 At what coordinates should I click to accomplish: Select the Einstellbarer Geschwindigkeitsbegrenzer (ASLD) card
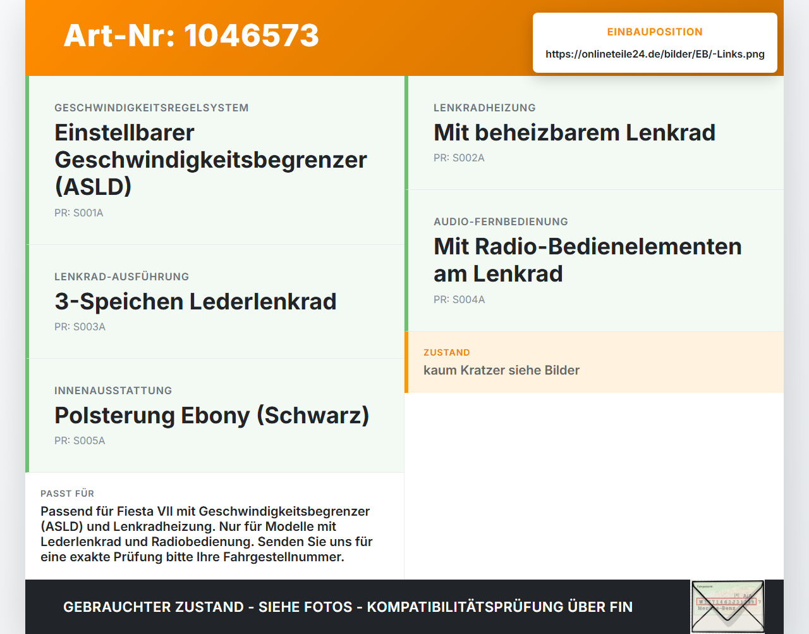point(215,160)
